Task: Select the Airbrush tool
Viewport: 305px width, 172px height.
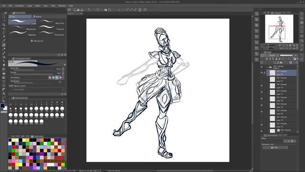Action: 4,57
